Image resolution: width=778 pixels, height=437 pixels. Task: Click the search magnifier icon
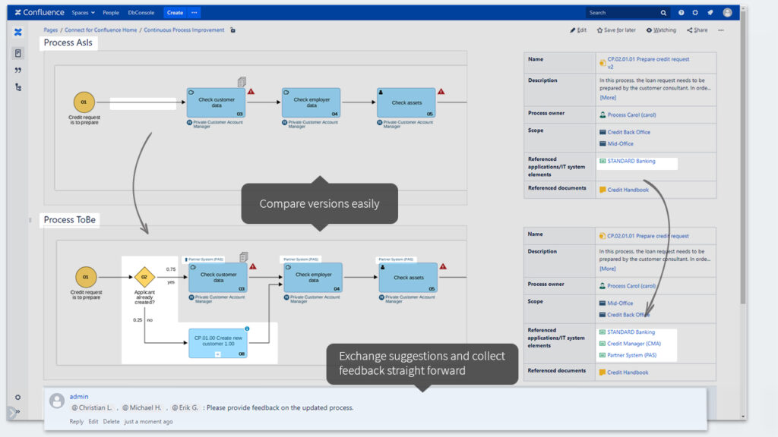663,12
